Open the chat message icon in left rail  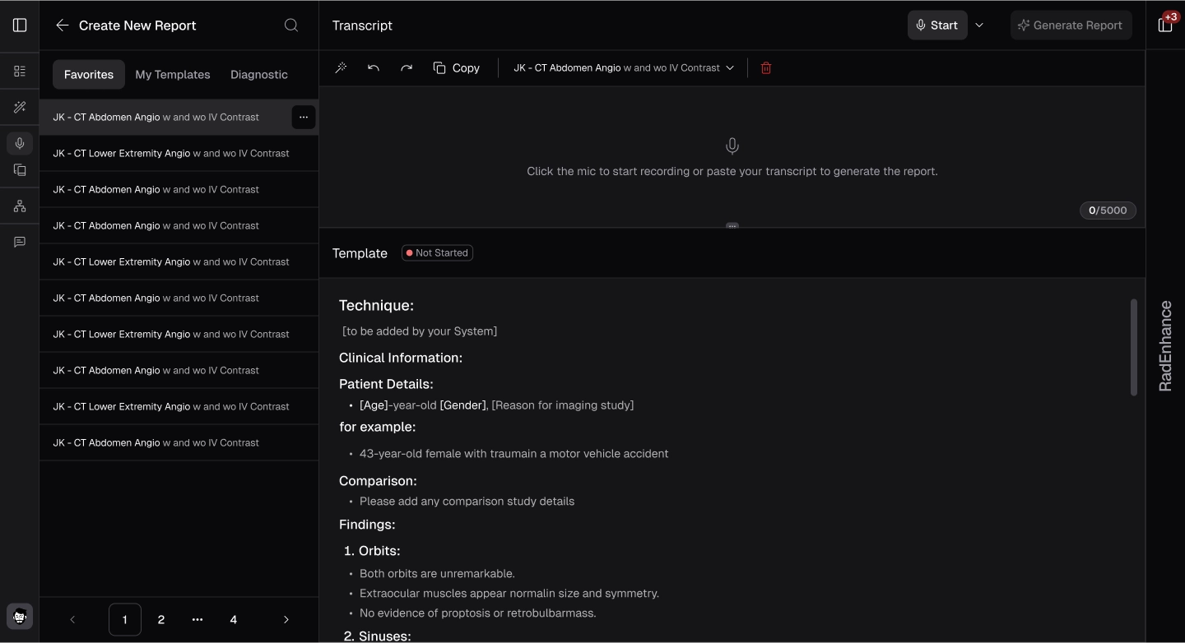(20, 242)
